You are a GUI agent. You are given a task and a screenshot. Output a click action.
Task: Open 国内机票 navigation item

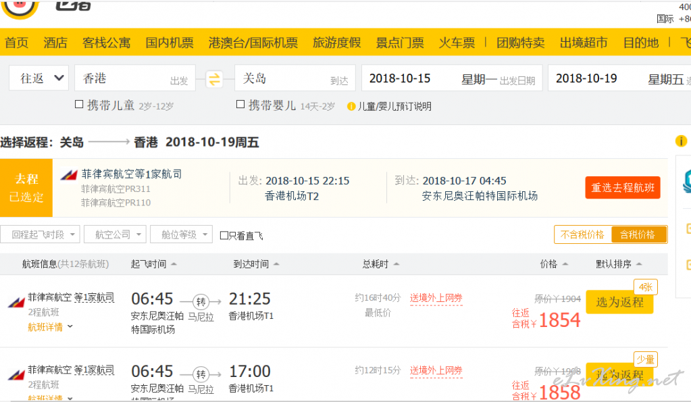tap(170, 43)
